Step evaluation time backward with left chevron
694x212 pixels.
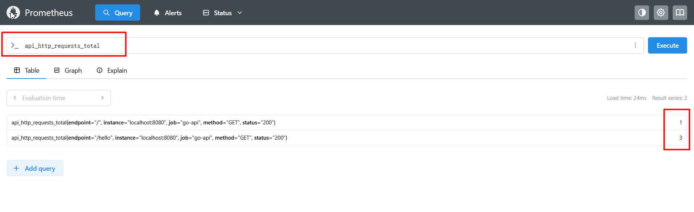tap(15, 98)
